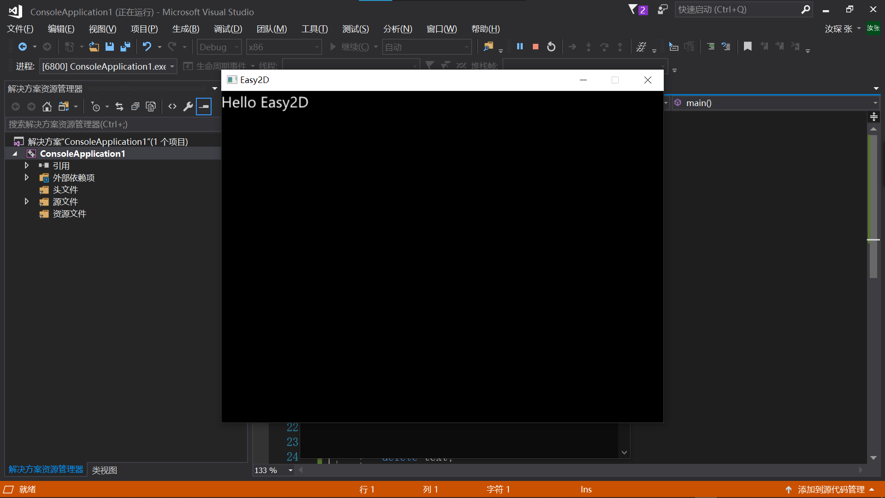Click the Restart debugging icon
Image resolution: width=885 pixels, height=498 pixels.
(x=551, y=47)
